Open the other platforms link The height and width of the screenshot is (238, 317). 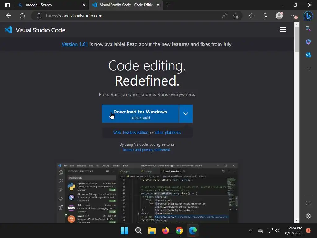point(168,132)
